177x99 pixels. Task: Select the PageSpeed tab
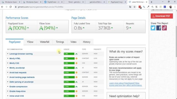(15, 42)
